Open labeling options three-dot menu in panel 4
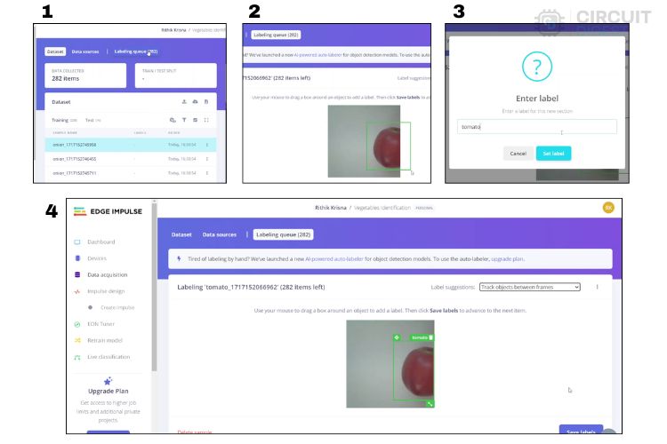This screenshot has height=444, width=667. tap(598, 287)
